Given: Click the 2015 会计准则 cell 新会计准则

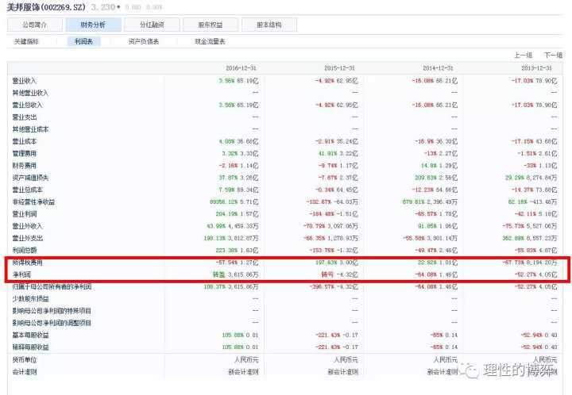Looking at the screenshot, I should tap(343, 372).
